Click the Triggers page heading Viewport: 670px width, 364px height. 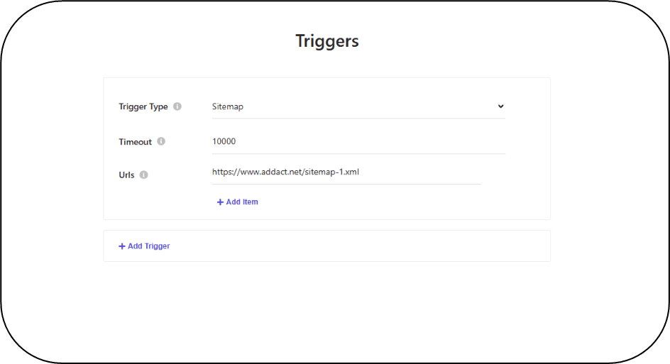pyautogui.click(x=327, y=41)
